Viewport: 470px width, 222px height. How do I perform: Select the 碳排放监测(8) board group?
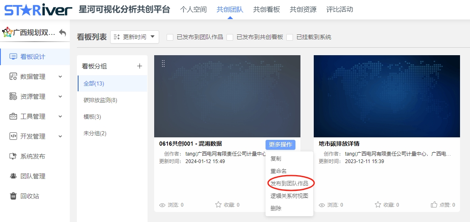[x=100, y=100]
